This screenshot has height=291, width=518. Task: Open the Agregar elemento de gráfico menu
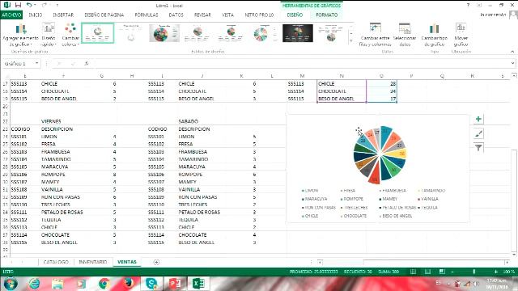(x=20, y=35)
